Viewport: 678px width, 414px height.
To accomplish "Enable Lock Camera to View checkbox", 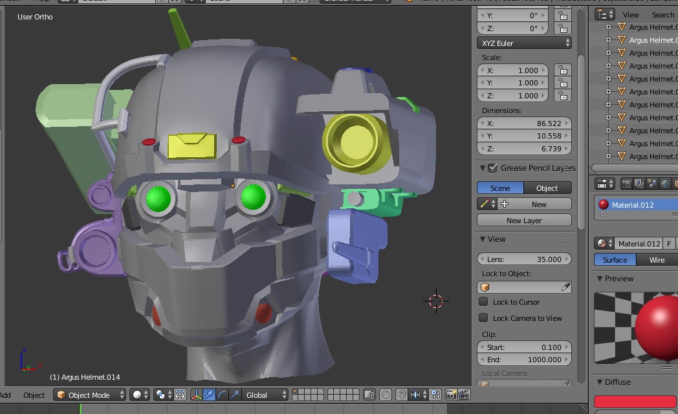I will (x=483, y=318).
